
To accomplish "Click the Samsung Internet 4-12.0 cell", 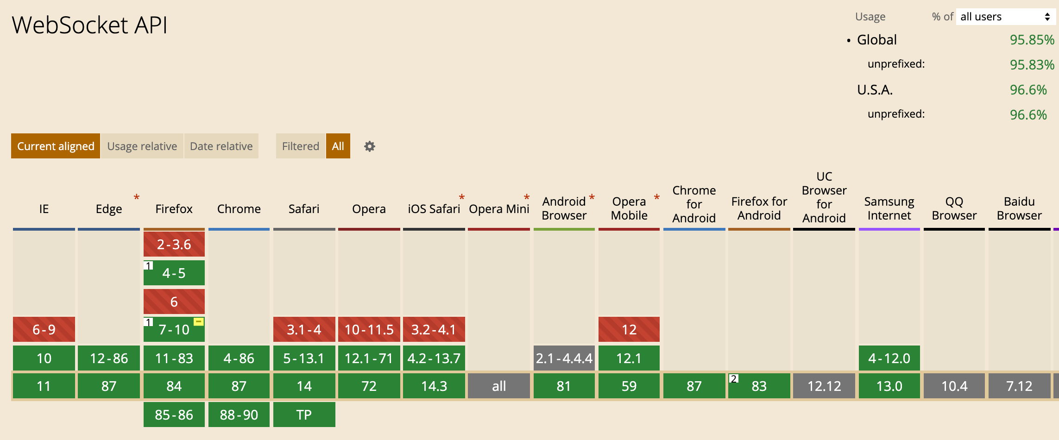I will point(889,358).
